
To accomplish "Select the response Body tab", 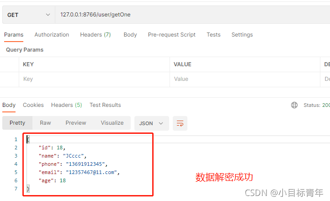I will [9, 105].
